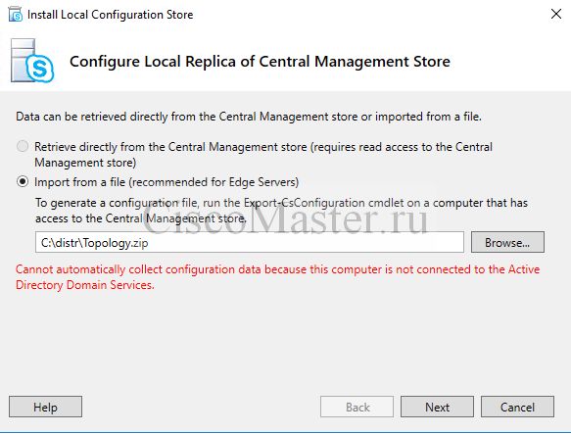Click 'Configure Local Replica of Central Management Store' heading
Screen dimensions: 571x434
(260, 62)
